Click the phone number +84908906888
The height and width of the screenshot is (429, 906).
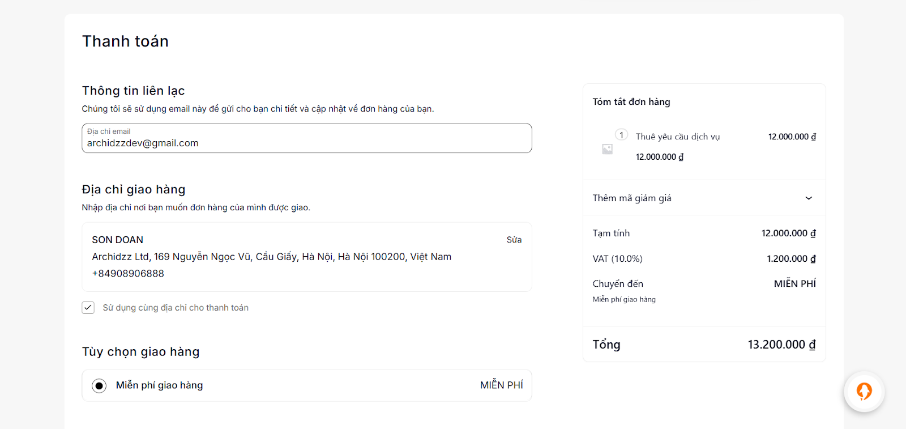[128, 273]
